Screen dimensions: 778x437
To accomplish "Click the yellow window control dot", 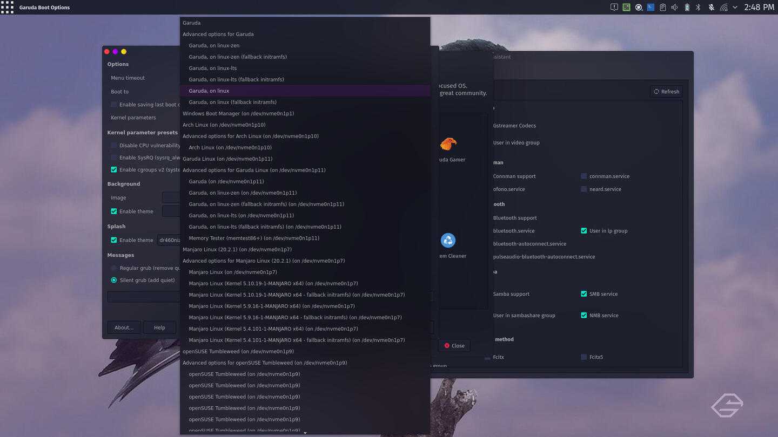I will (124, 52).
